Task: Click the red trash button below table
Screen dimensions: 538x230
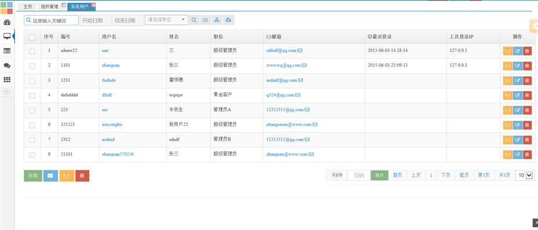Action: coord(82,176)
